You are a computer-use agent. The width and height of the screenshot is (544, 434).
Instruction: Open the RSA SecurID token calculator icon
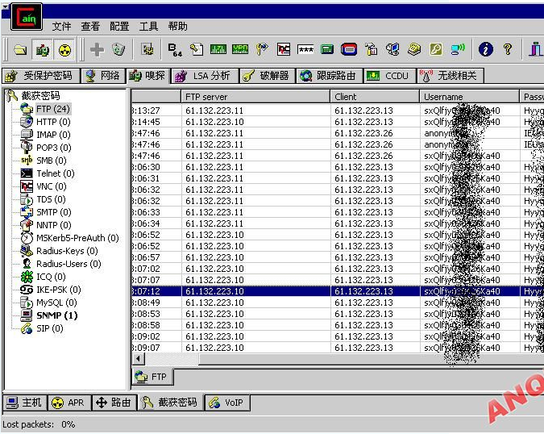pos(349,50)
